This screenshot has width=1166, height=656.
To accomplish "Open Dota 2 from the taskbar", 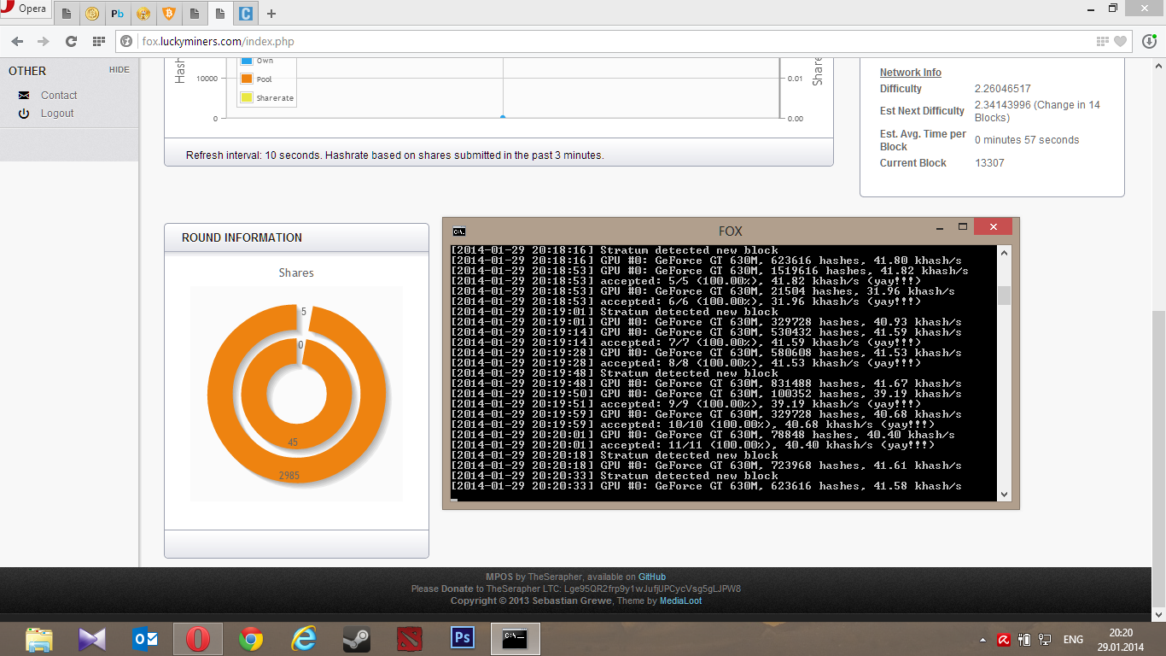I will tap(410, 639).
